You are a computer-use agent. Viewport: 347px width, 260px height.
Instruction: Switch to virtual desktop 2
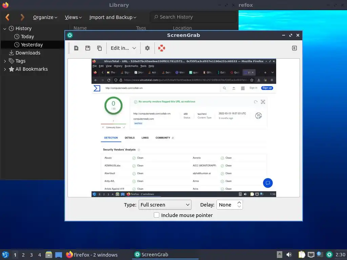[23, 255]
